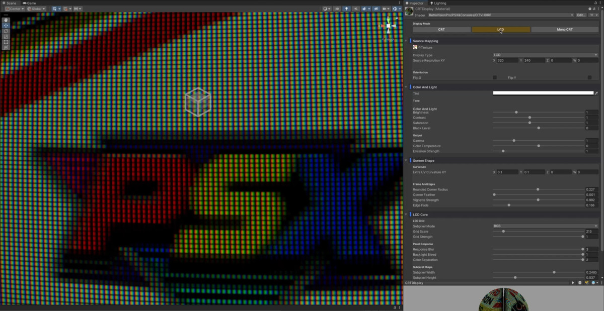Click the grid snapping icon
The image size is (604, 311).
[65, 9]
